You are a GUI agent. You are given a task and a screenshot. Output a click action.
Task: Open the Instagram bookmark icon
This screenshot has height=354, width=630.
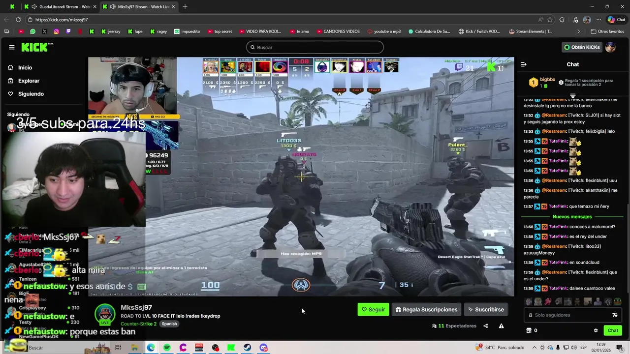tap(56, 31)
